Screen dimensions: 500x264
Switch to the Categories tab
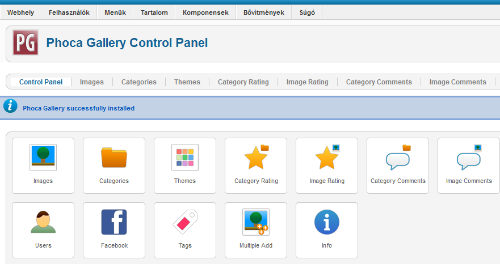pos(138,82)
